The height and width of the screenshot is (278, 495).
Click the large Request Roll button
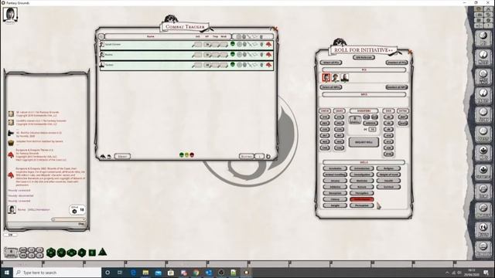click(364, 142)
